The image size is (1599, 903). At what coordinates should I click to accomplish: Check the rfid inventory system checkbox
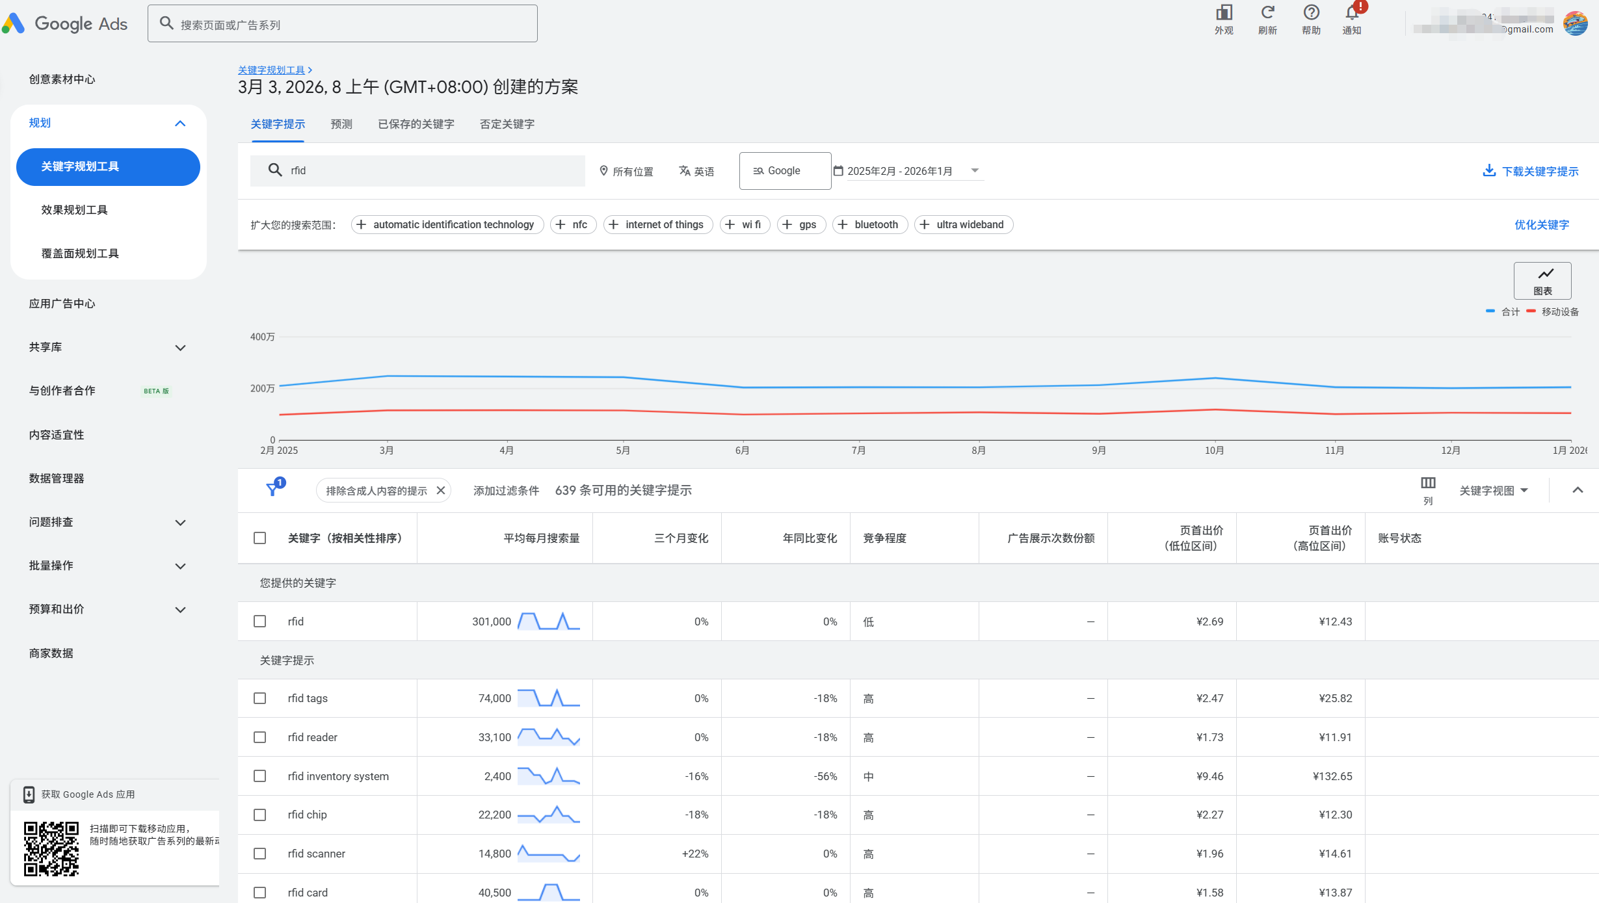pyautogui.click(x=260, y=776)
